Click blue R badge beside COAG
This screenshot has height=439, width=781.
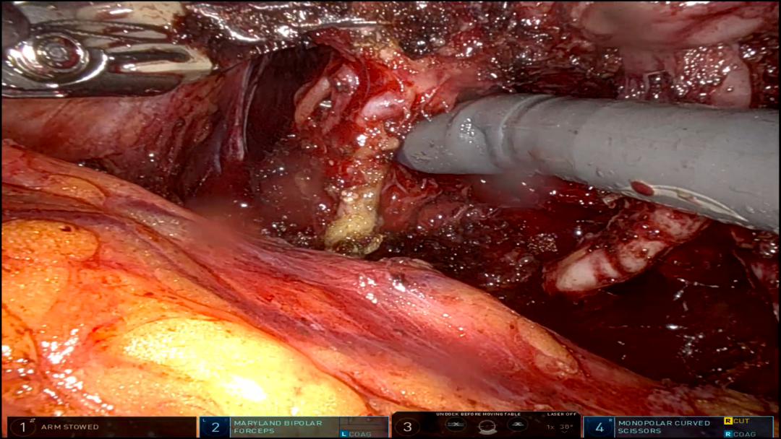tap(727, 434)
